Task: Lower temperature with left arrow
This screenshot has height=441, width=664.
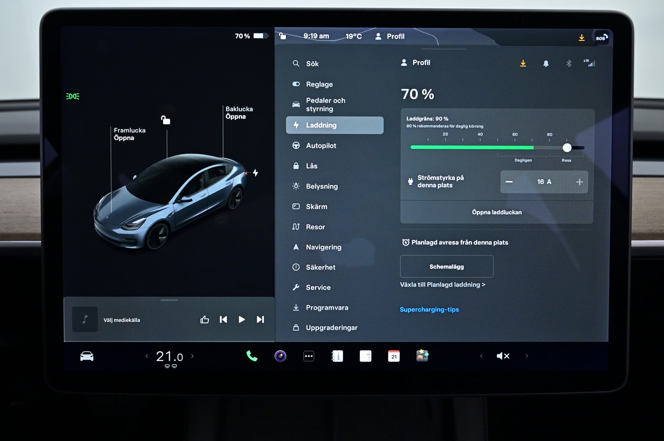Action: pyautogui.click(x=147, y=356)
